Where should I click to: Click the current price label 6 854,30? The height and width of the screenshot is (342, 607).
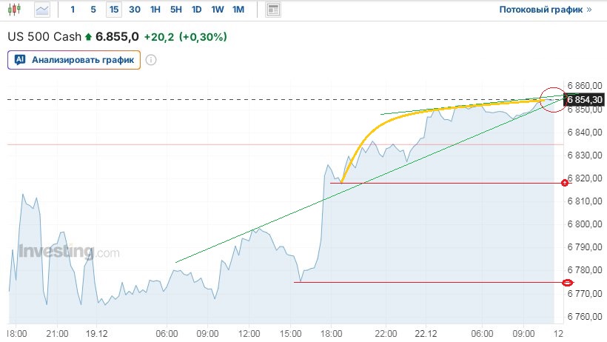click(586, 99)
